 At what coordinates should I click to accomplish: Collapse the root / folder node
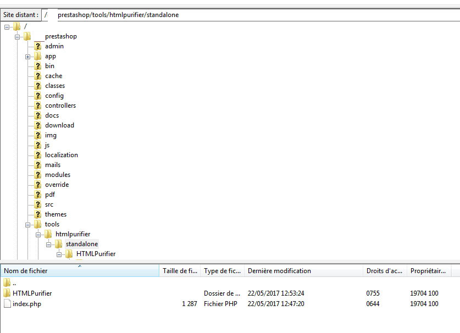click(x=7, y=27)
